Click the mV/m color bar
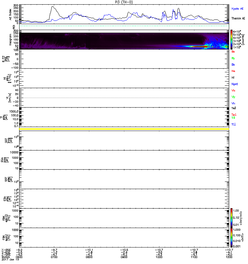Screen dimensions: 248x264 coord(231,218)
